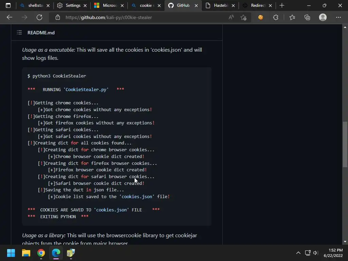Click the address bar URL
The image size is (348, 261).
tap(108, 17)
